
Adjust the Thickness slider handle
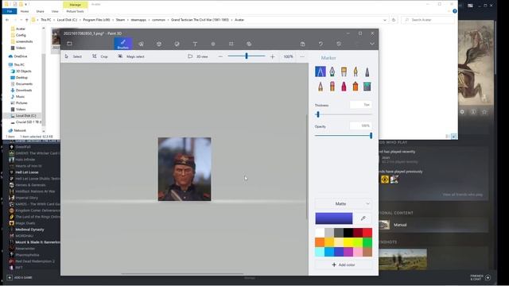pyautogui.click(x=318, y=114)
